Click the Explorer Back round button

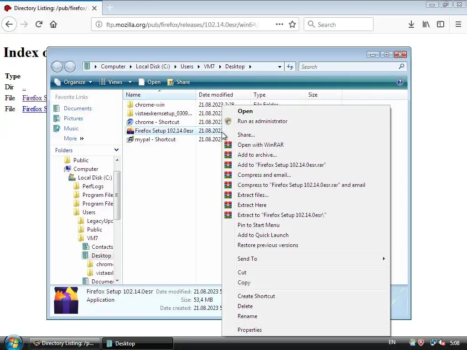57,67
